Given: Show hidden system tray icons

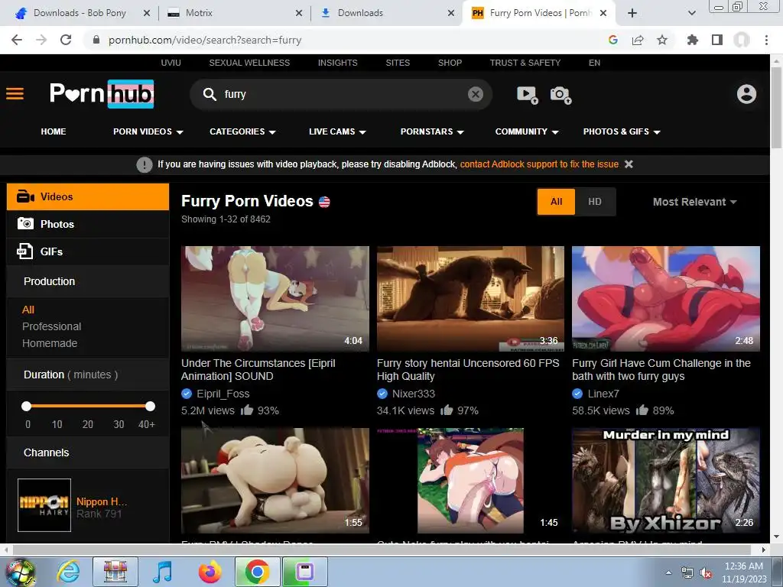Looking at the screenshot, I should [x=668, y=573].
